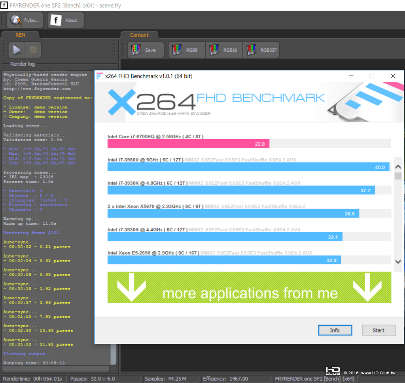Screen dimensions: 405x383
Task: Close the x264 FHD Benchmark window
Action: 393,76
